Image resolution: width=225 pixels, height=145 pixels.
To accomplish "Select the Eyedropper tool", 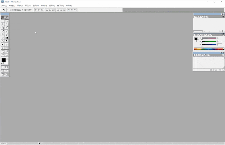I will pyautogui.click(x=7, y=52).
